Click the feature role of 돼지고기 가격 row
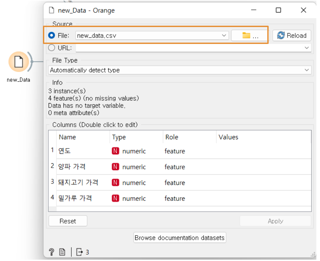Screen dimensions: 320x261 click(x=175, y=183)
